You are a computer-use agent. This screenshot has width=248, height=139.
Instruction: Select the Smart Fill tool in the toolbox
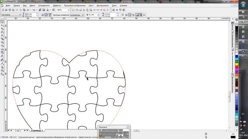[x=2, y=39]
